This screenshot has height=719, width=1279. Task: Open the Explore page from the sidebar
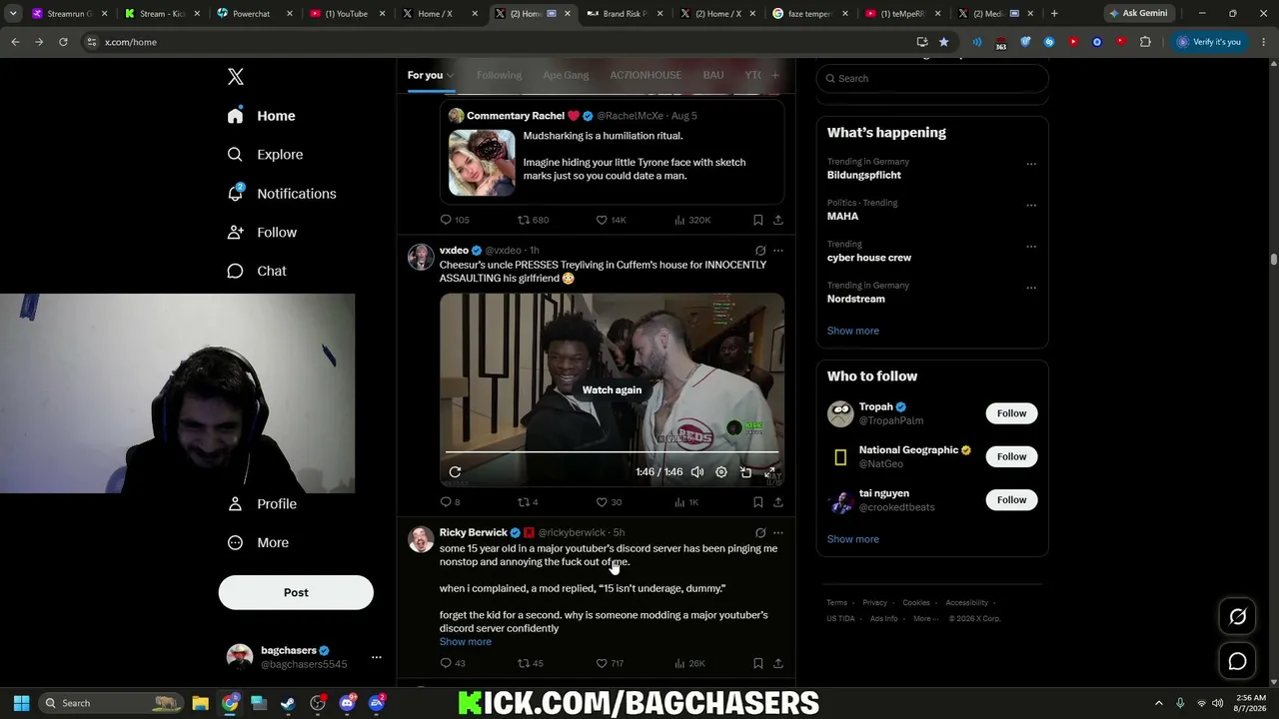click(265, 155)
